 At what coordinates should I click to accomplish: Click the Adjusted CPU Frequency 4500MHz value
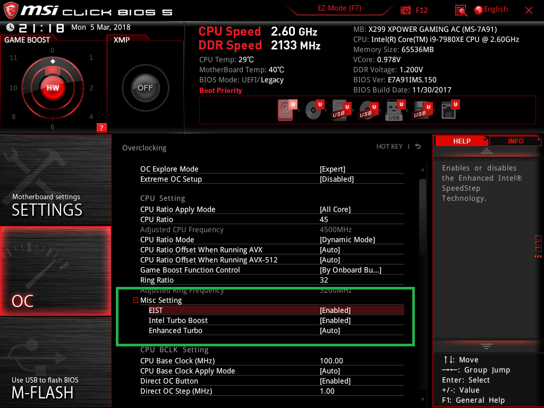[336, 229]
